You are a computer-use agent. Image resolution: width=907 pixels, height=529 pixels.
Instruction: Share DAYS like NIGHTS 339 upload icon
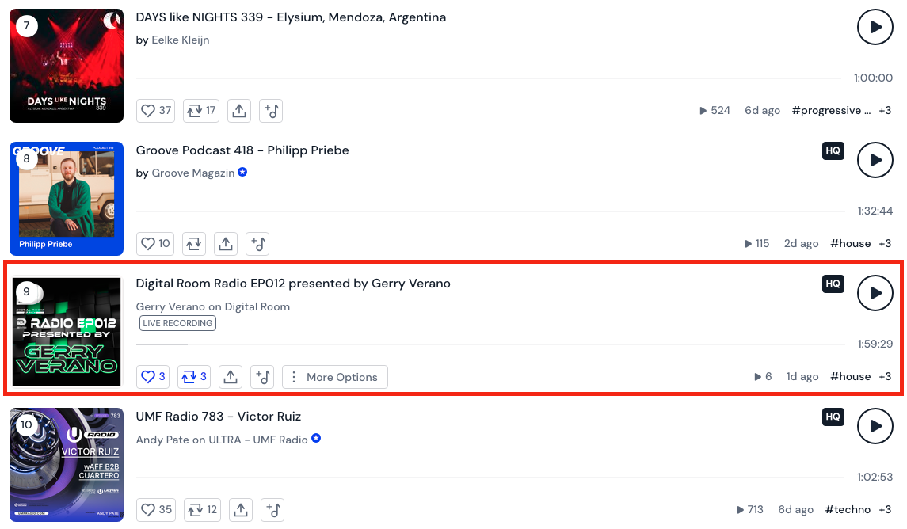239,110
